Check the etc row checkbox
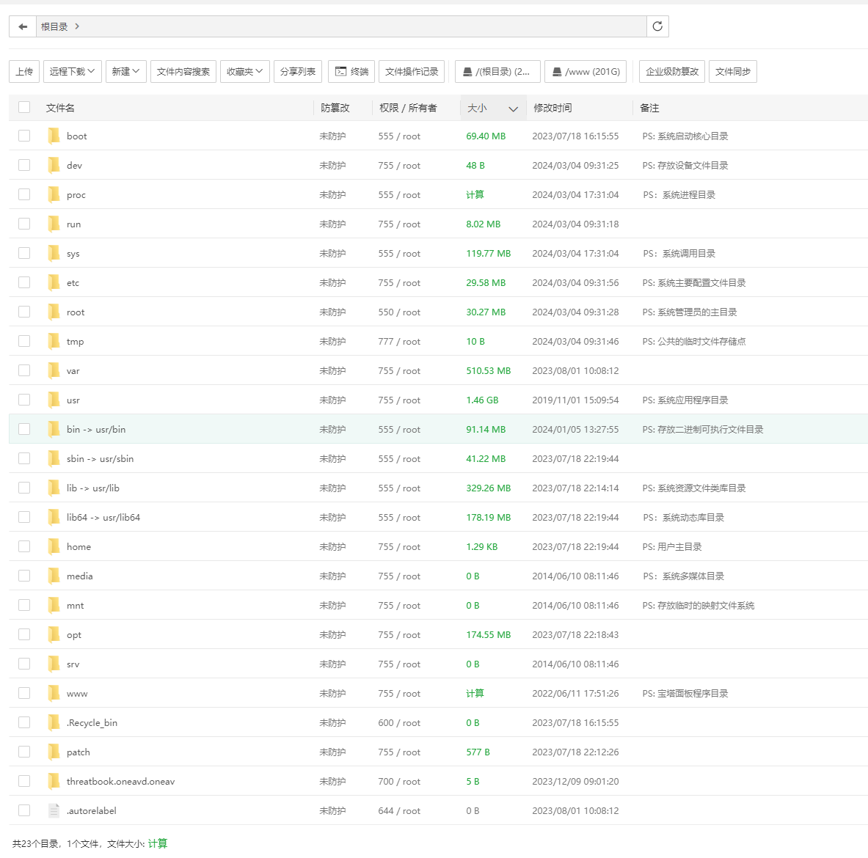 pyautogui.click(x=24, y=282)
